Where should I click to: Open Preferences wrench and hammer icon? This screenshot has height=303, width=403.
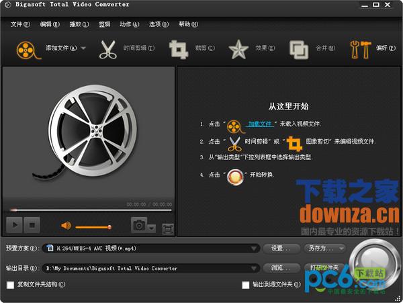pyautogui.click(x=361, y=50)
